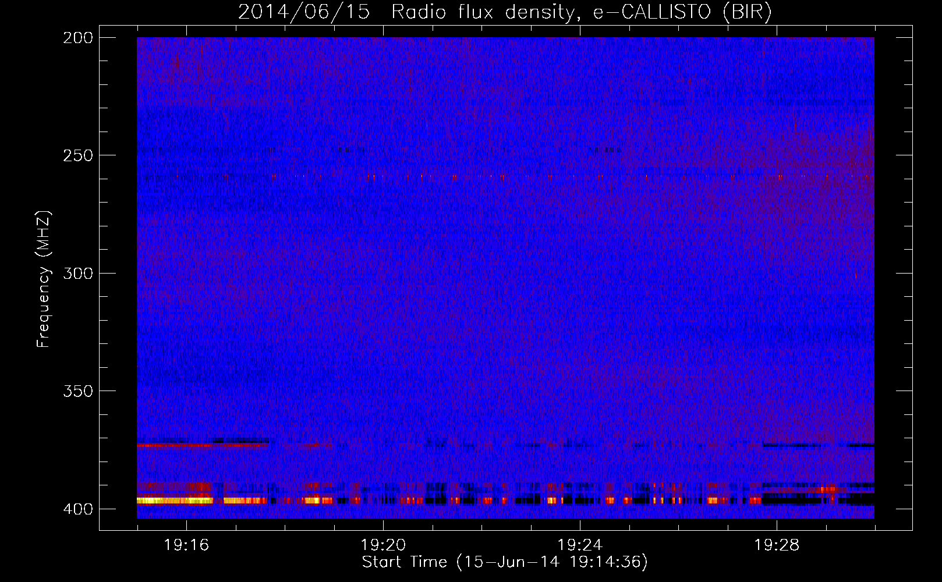Image resolution: width=942 pixels, height=582 pixels.
Task: Click the 300 frequency tick label
Action: [78, 273]
